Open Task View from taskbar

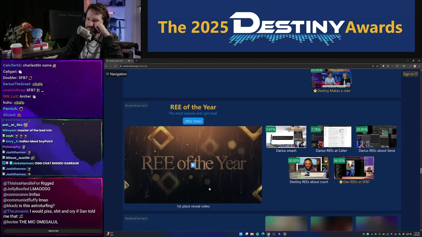coord(247,234)
